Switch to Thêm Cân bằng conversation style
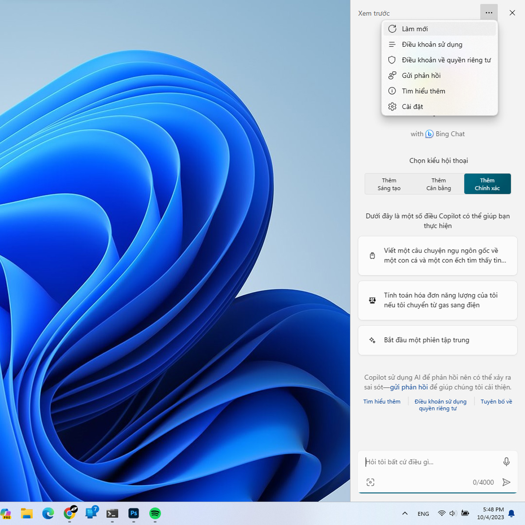The image size is (525, 525). coord(438,184)
